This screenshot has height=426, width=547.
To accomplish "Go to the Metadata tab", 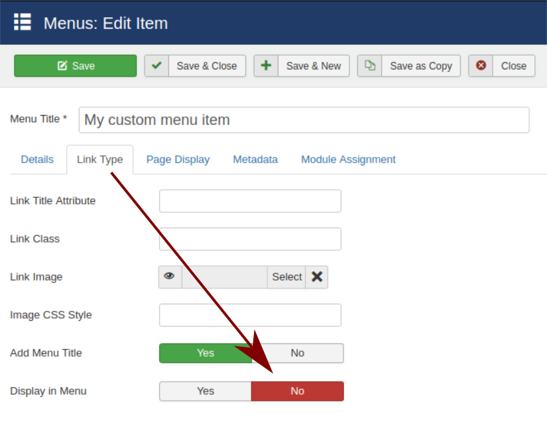I will pos(255,159).
